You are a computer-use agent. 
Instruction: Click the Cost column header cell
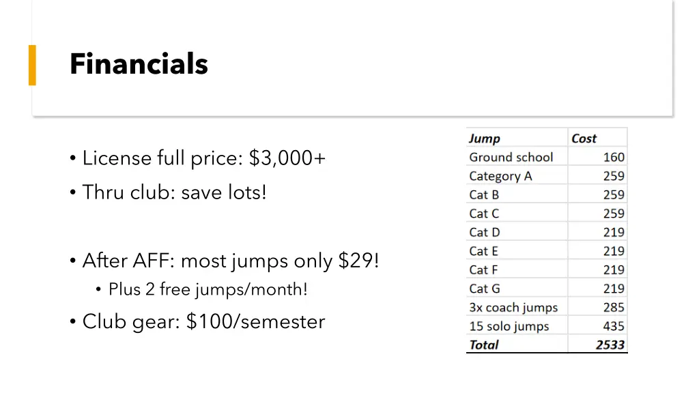point(597,139)
